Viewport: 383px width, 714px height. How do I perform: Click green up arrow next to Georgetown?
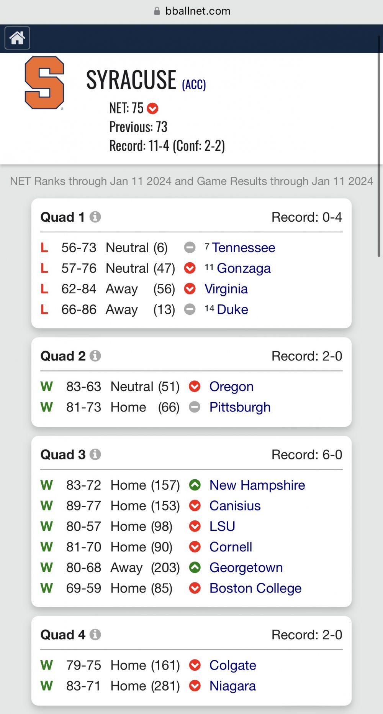pos(195,568)
